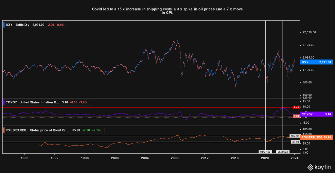Select the Global price of Brent Crude legend
The width and height of the screenshot is (335, 173).
click(x=49, y=130)
